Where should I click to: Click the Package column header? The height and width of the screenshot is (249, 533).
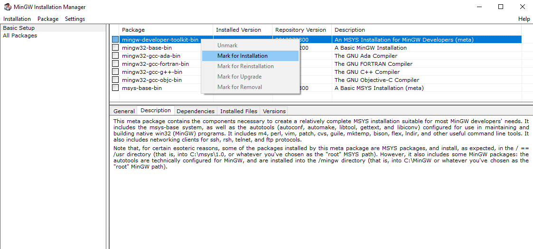(x=166, y=30)
